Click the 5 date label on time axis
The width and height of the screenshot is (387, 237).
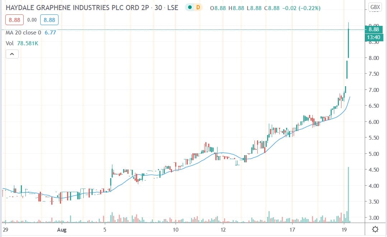[x=105, y=230]
